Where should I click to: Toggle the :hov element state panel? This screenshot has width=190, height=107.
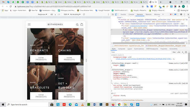click(x=174, y=52)
